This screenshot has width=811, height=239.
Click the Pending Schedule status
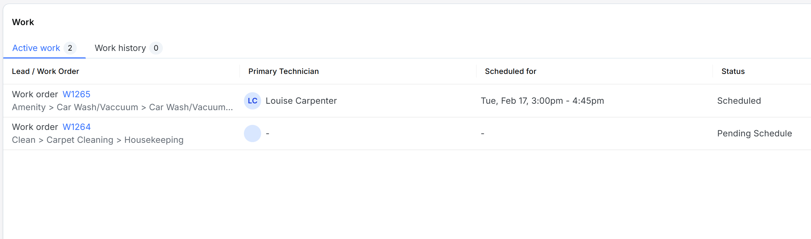pos(754,133)
